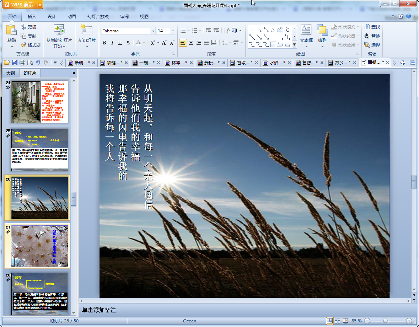
Task: Switch to Slide Sorter view in status bar
Action: pos(337,321)
